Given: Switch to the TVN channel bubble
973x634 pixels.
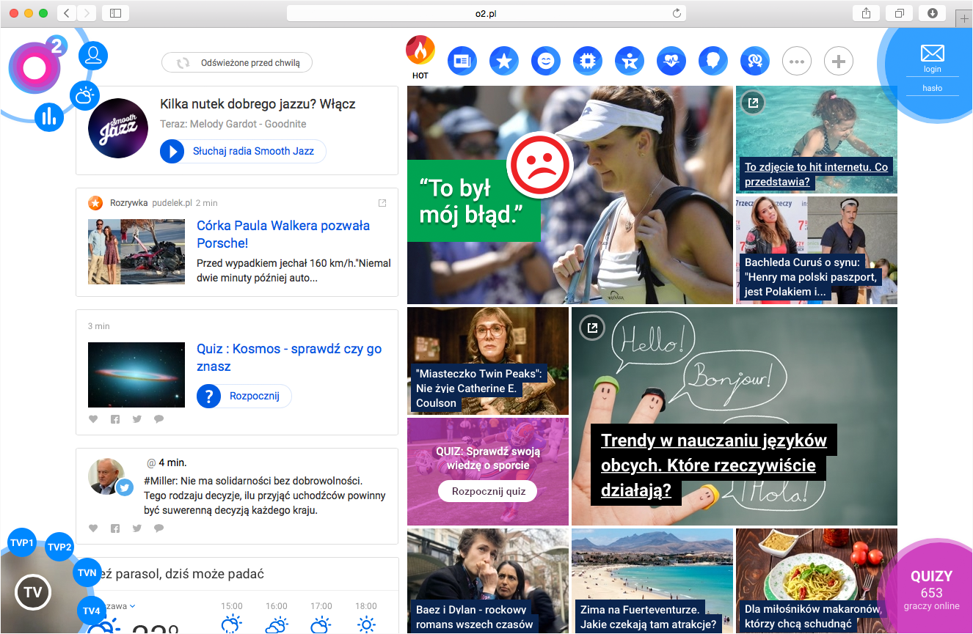Looking at the screenshot, I should [x=87, y=573].
